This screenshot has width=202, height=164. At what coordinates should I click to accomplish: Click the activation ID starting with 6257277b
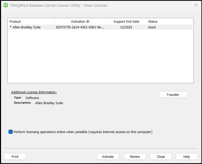point(80,27)
